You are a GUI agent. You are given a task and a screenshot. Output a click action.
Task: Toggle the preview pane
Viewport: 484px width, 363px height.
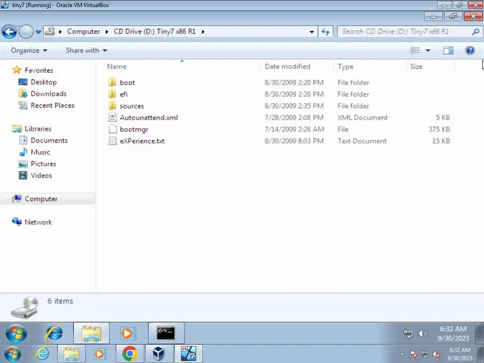coord(448,50)
